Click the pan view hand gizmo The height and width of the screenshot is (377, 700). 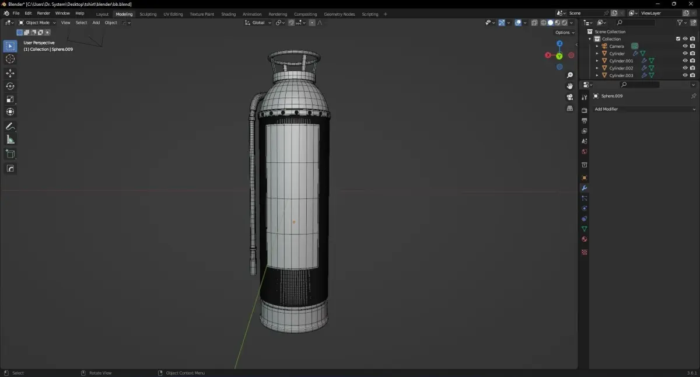point(570,86)
